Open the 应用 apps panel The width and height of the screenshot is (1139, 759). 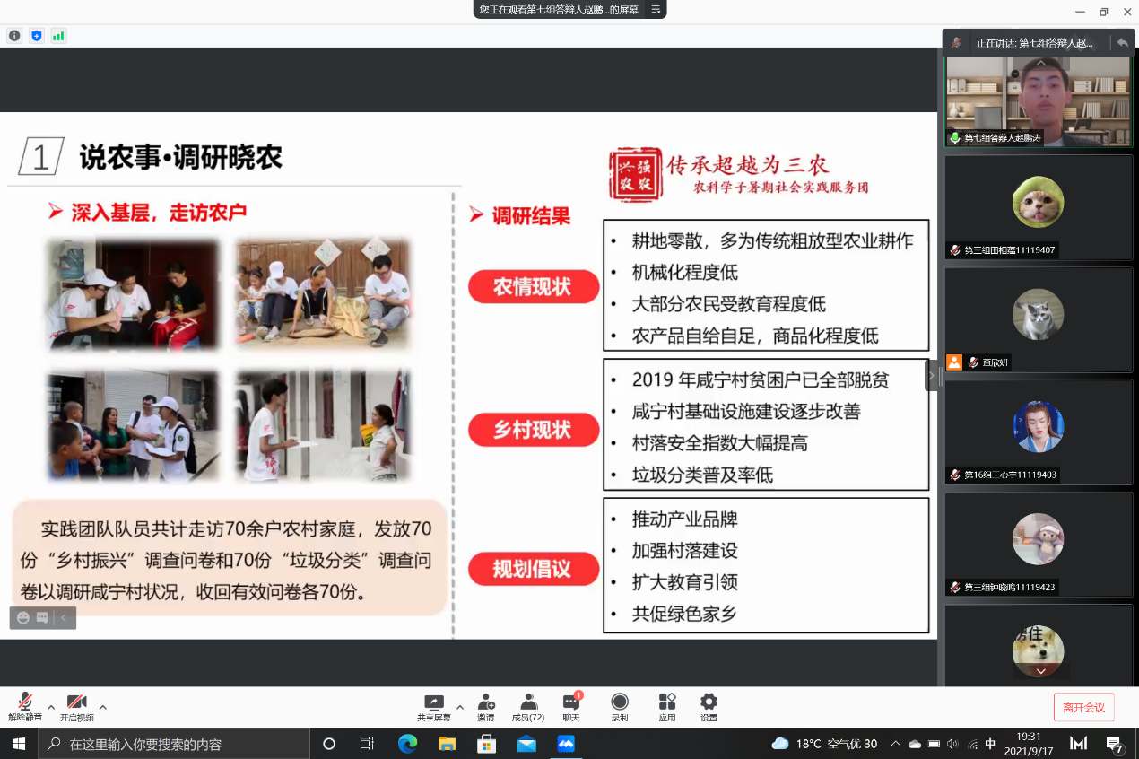(x=666, y=707)
